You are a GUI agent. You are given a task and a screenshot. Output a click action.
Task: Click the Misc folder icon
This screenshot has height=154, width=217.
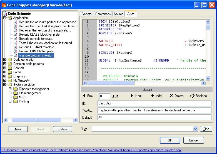click(16, 97)
